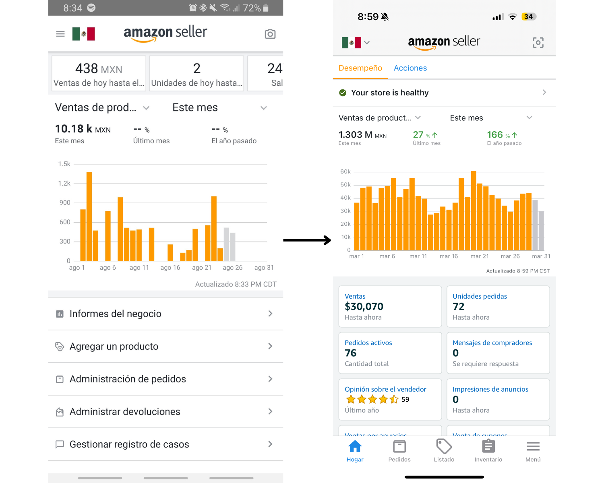
Task: Open Menú in bottom navigation bar
Action: pyautogui.click(x=533, y=451)
